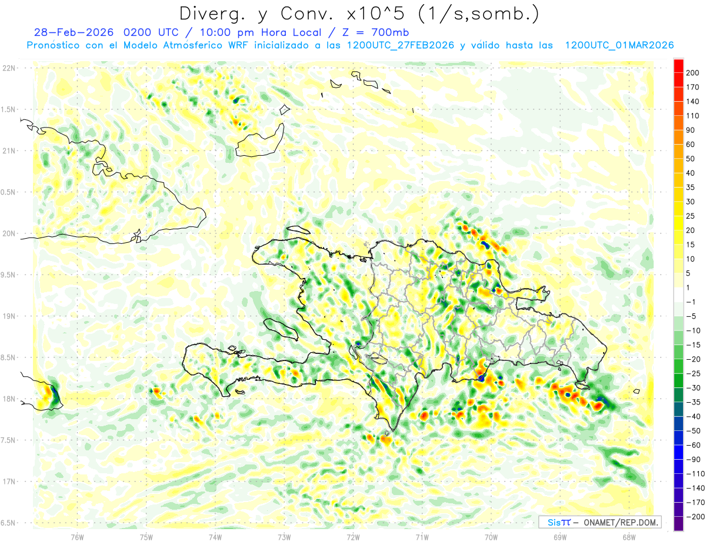This screenshot has width=706, height=545.
Task: Click the '74W' longitude label
Action: (x=215, y=537)
